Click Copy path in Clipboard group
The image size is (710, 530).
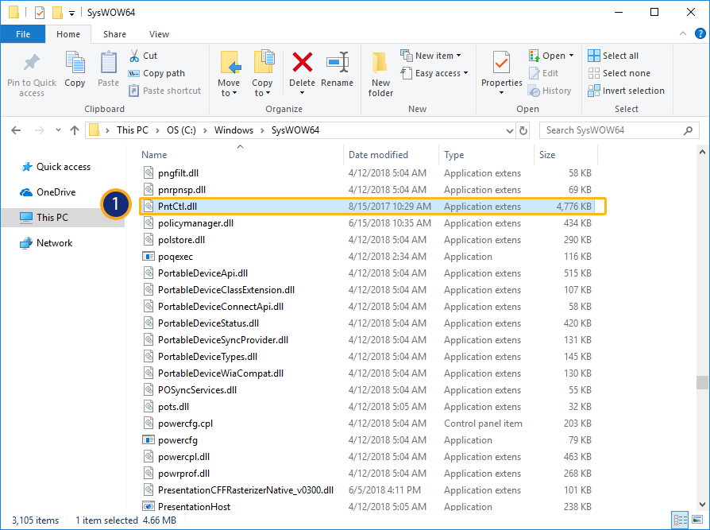pos(157,73)
